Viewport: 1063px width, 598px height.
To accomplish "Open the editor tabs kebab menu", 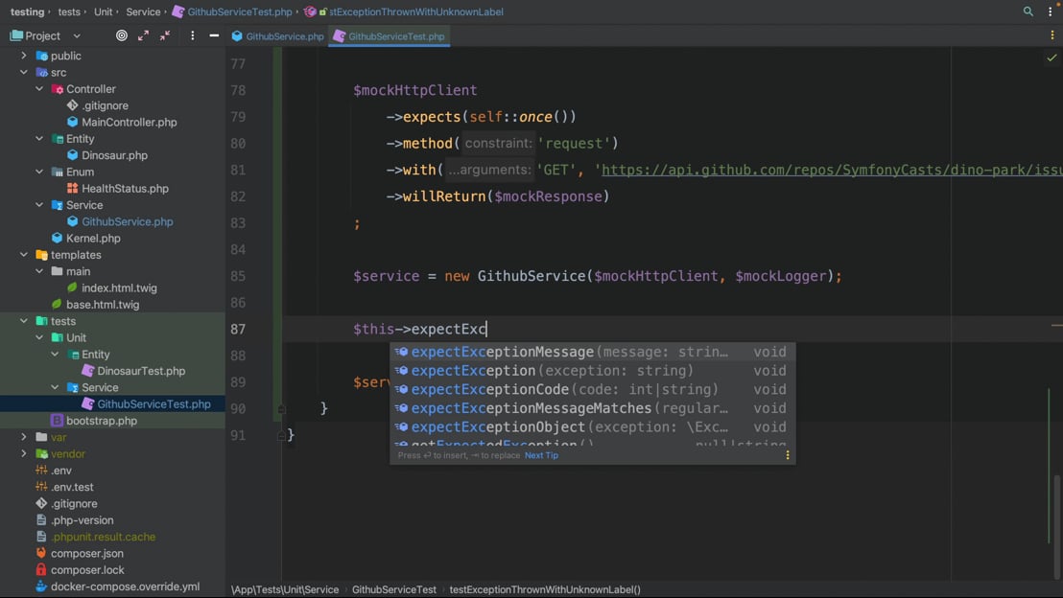I will 1052,35.
